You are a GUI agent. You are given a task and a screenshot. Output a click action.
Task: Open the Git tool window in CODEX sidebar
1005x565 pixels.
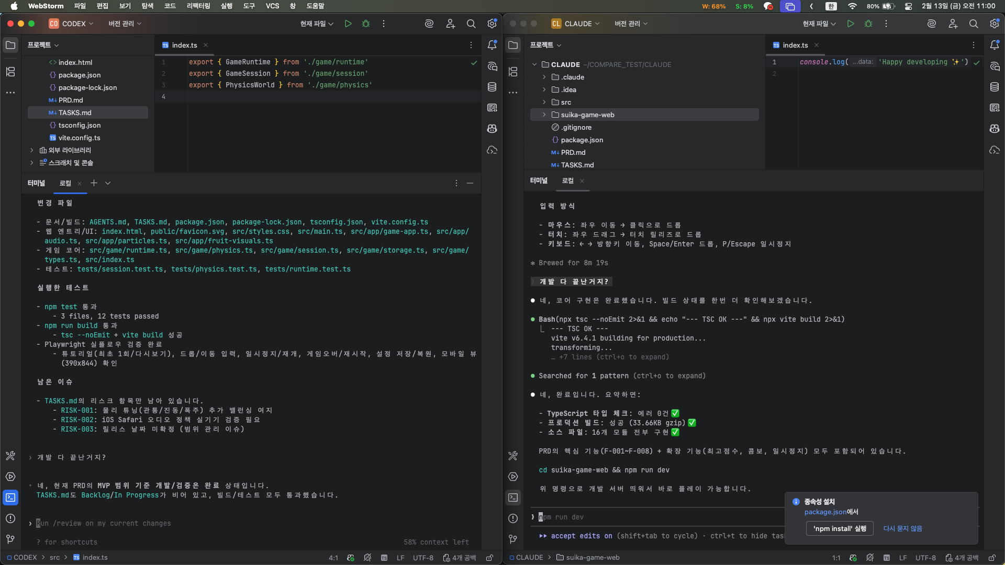(10, 539)
